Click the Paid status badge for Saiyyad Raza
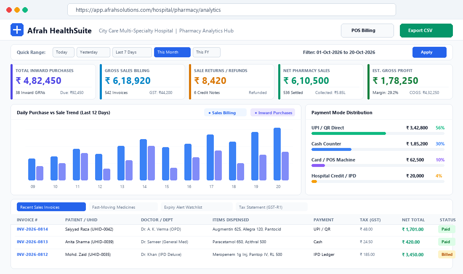Screen dimensions: 463x274 click(446, 229)
